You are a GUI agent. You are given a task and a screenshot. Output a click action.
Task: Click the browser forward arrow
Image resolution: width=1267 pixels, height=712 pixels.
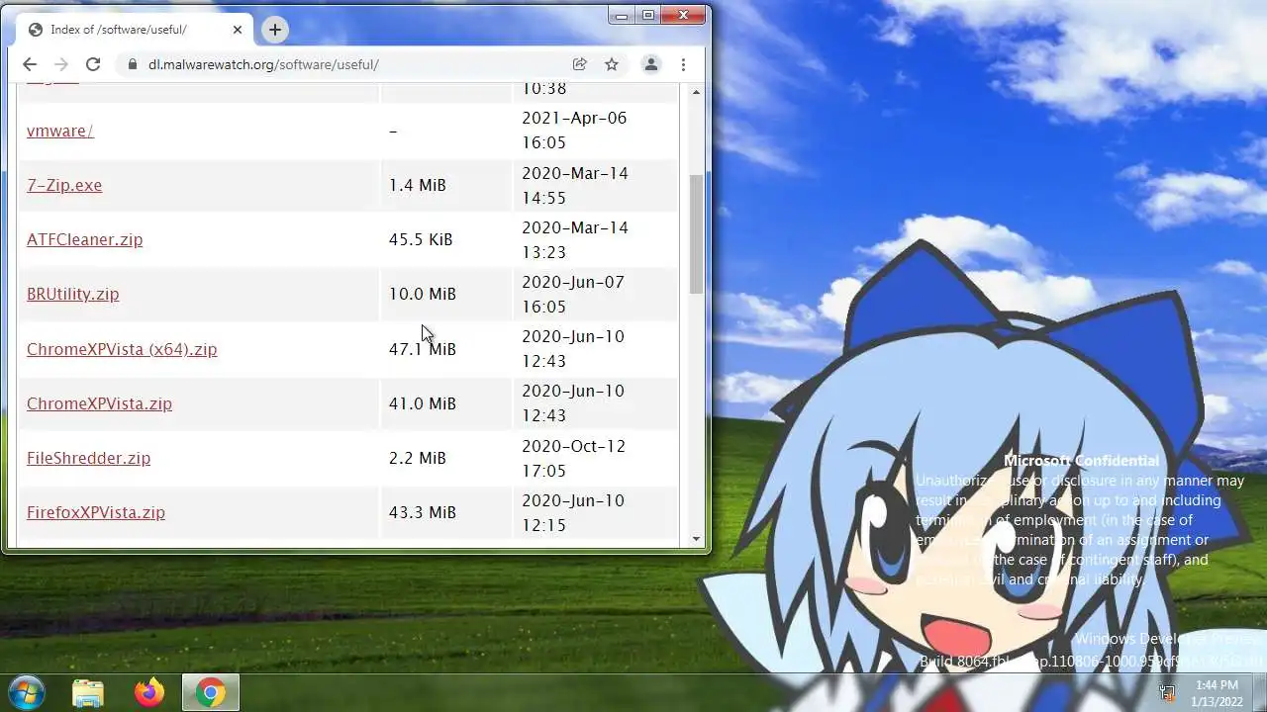61,64
